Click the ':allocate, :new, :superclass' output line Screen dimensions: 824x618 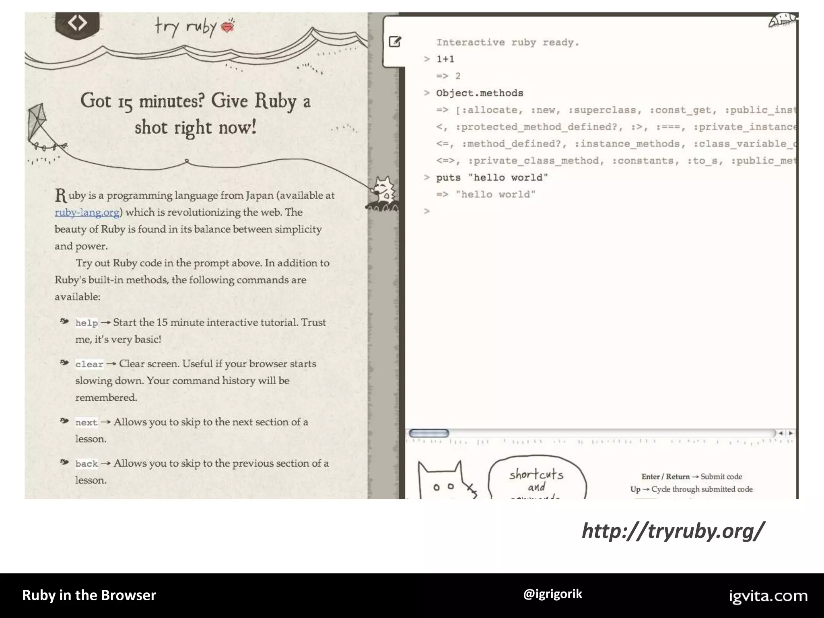[616, 110]
